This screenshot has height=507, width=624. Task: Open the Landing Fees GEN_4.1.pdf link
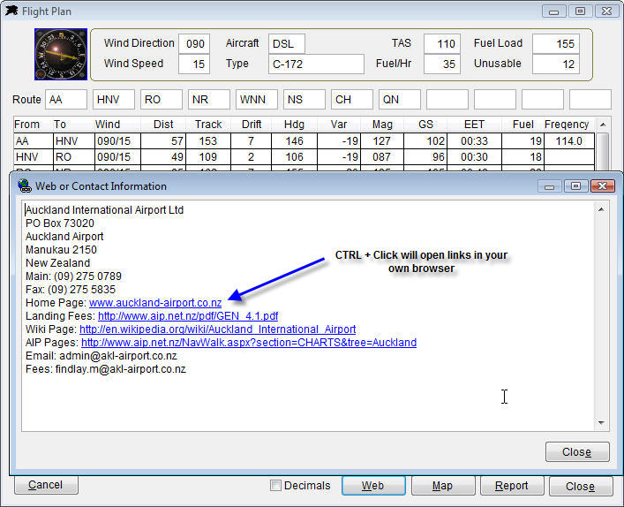tap(188, 316)
